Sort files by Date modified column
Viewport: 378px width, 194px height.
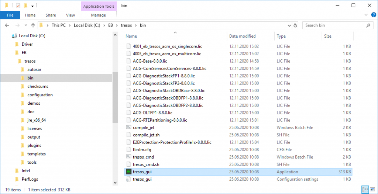click(x=242, y=36)
